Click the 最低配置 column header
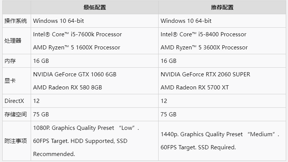Screen dimensions: 288x162 point(95,7)
